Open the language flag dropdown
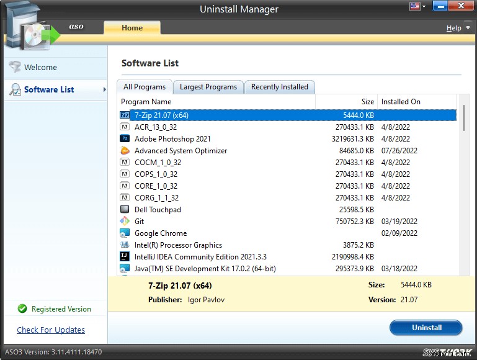 [417, 6]
